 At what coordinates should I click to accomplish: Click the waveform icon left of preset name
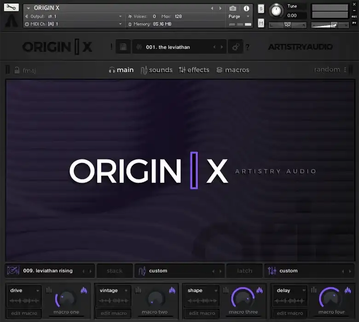(x=139, y=47)
